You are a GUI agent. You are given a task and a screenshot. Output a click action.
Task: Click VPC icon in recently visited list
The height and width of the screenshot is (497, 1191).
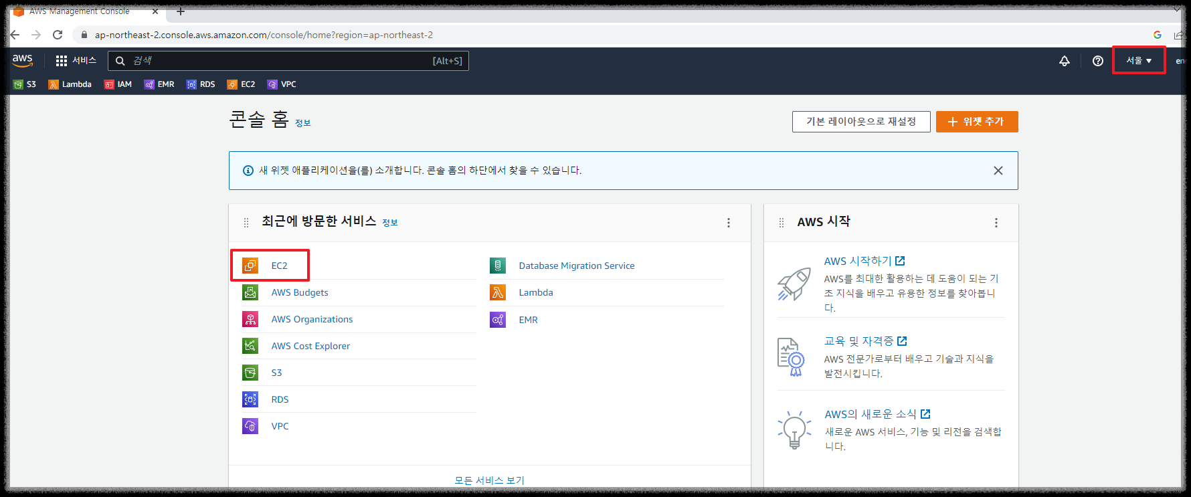click(x=250, y=426)
